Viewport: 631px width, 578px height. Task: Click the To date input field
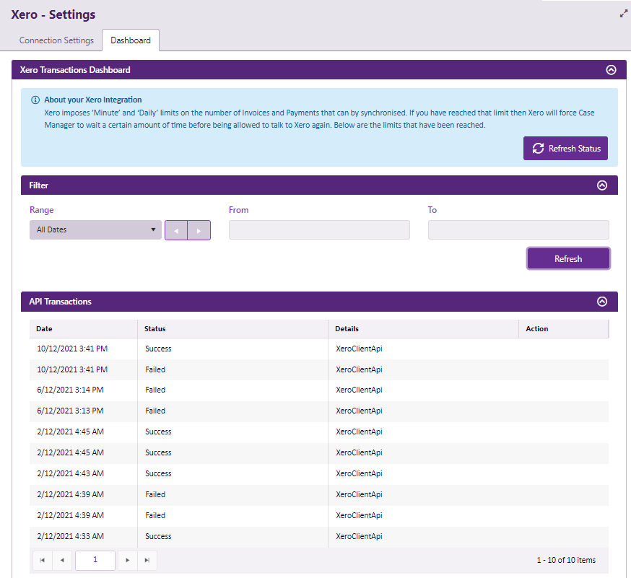518,230
